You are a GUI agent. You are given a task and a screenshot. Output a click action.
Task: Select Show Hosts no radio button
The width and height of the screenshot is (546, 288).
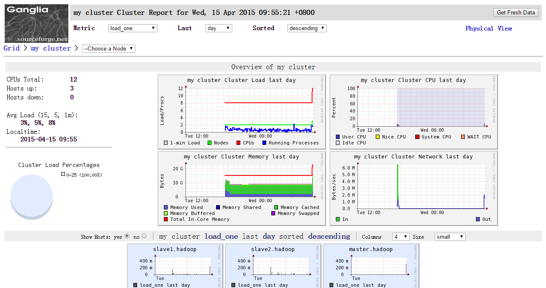[144, 236]
